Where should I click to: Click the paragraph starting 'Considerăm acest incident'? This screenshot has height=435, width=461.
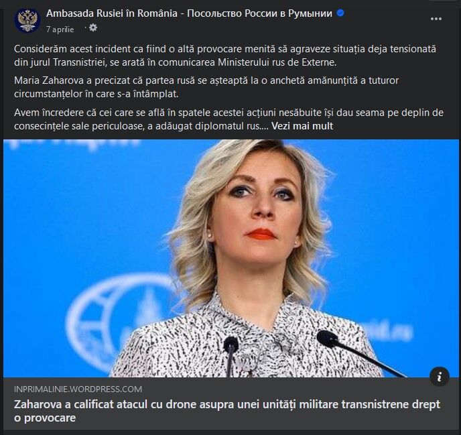click(225, 56)
